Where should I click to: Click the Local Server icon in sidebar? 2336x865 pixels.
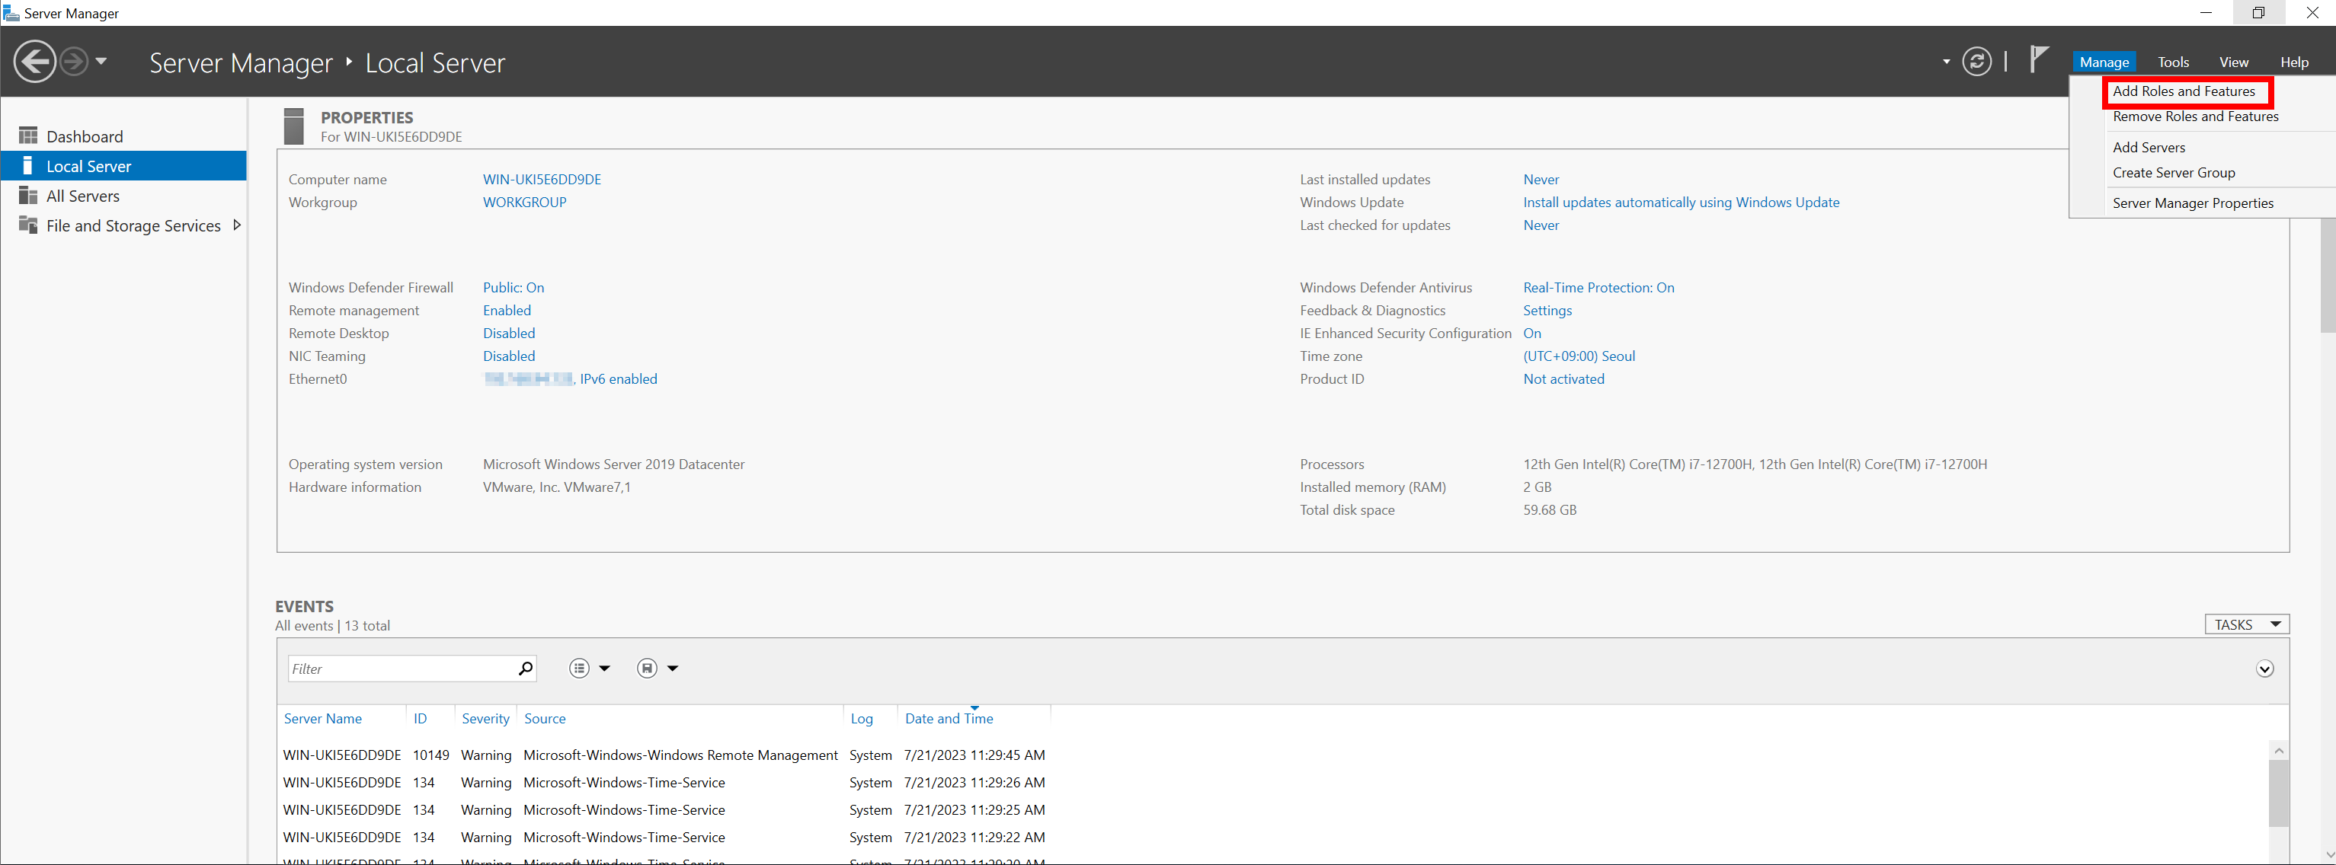click(x=28, y=166)
